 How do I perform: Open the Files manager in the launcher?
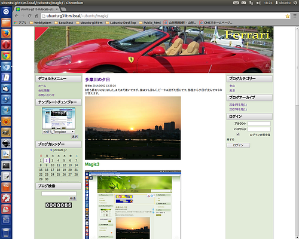(x=6, y=23)
